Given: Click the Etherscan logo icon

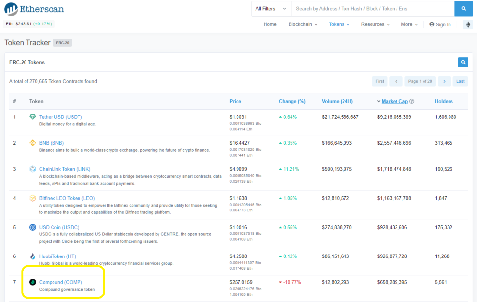Looking at the screenshot, I should pos(11,9).
